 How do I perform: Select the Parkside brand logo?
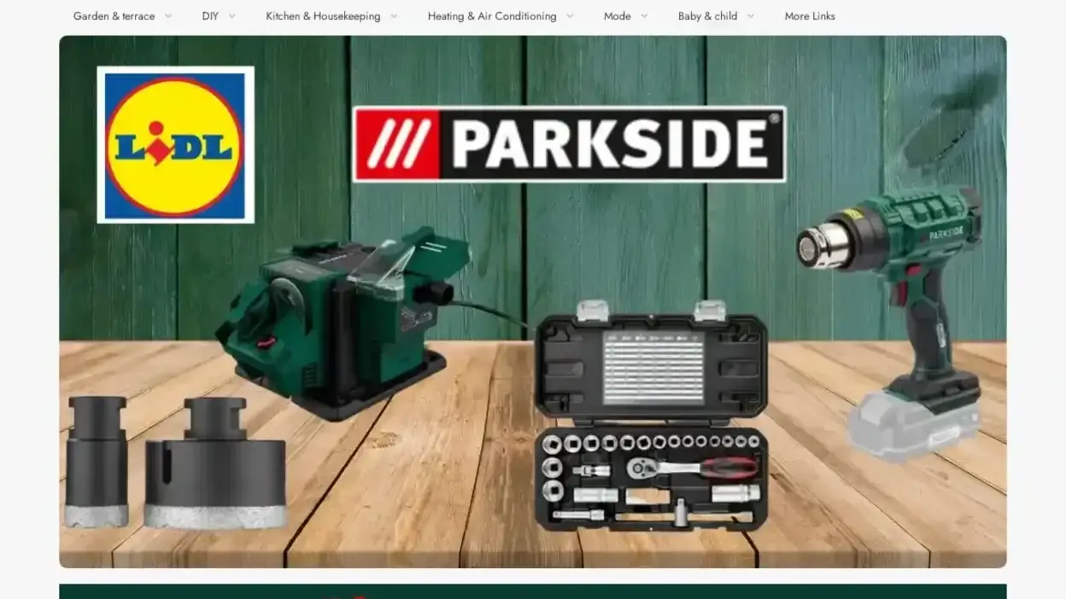(x=568, y=142)
